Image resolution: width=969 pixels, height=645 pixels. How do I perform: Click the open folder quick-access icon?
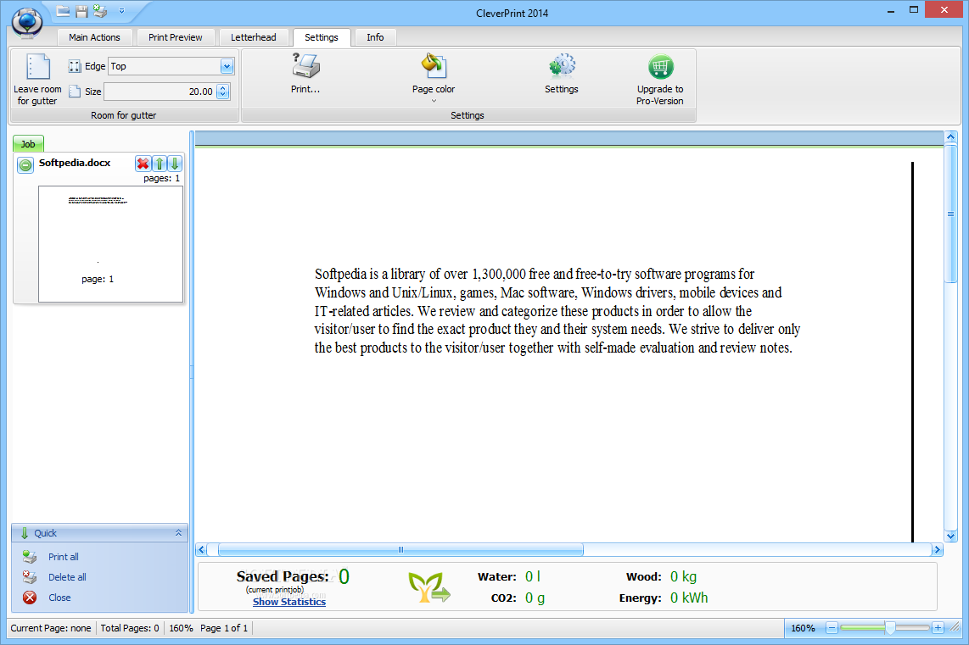click(x=63, y=10)
